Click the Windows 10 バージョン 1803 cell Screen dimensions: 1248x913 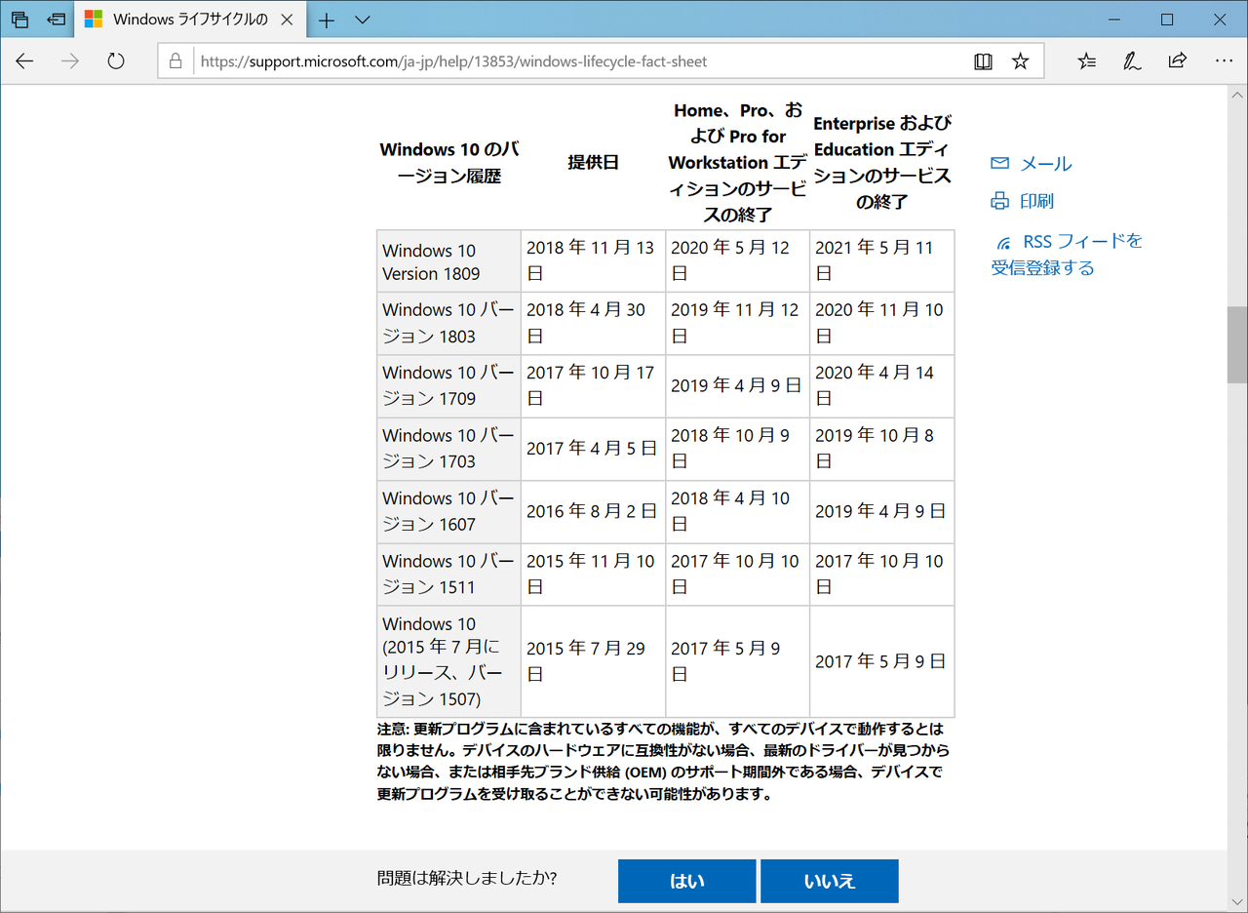[x=448, y=323]
